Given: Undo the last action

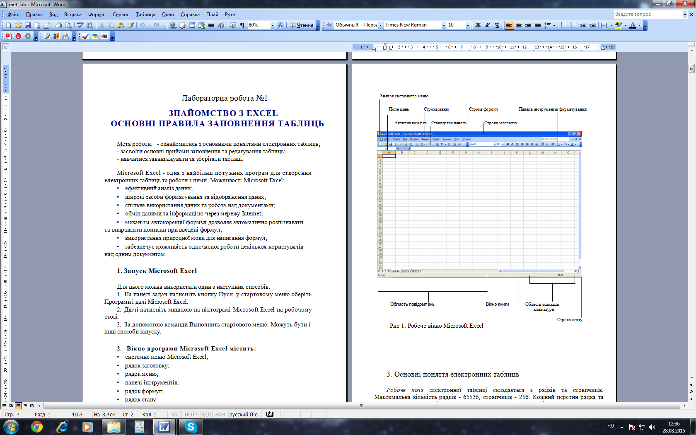Looking at the screenshot, I should pos(143,25).
